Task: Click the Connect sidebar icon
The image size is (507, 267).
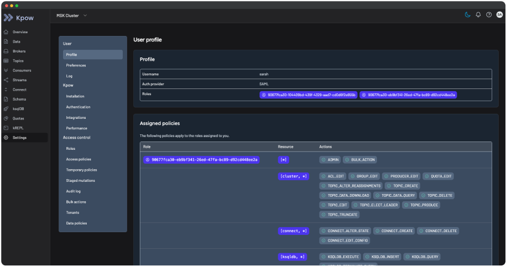Action: pyautogui.click(x=6, y=90)
